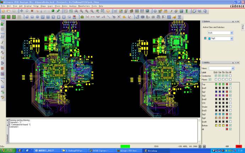This screenshot has width=245, height=153.
Task: Click the blue circle shape icon
Action: tap(37, 17)
